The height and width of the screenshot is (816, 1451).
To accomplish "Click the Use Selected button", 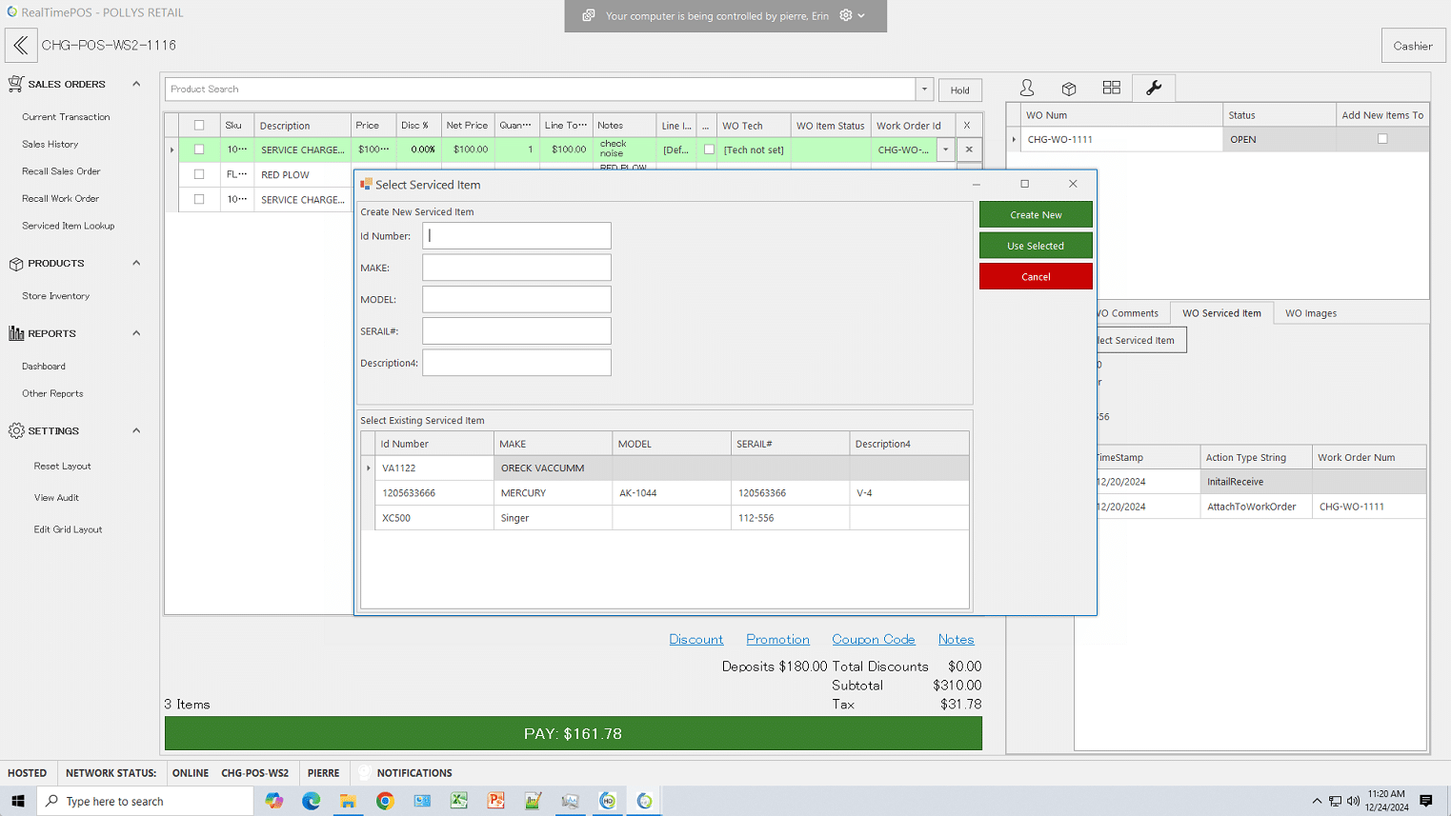I will tap(1036, 246).
